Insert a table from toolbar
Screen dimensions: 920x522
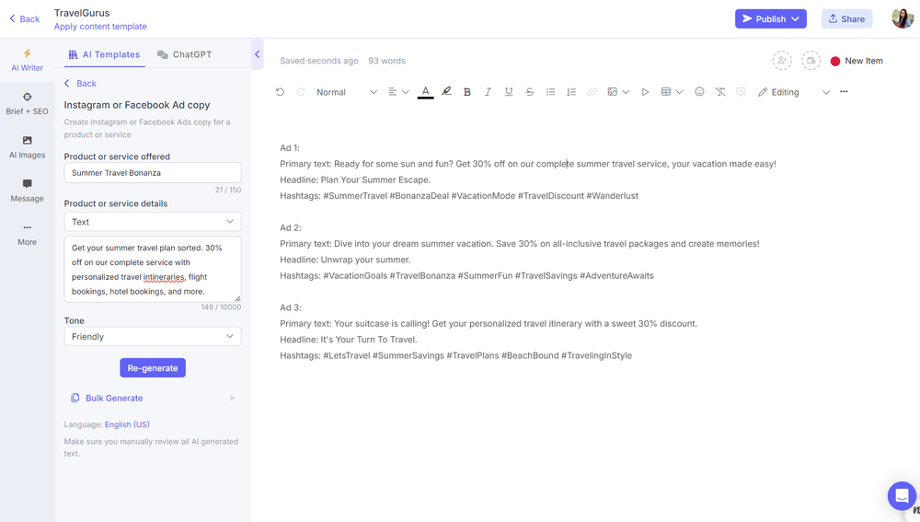click(x=666, y=92)
